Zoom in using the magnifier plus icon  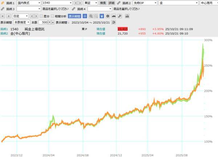pos(91,16)
